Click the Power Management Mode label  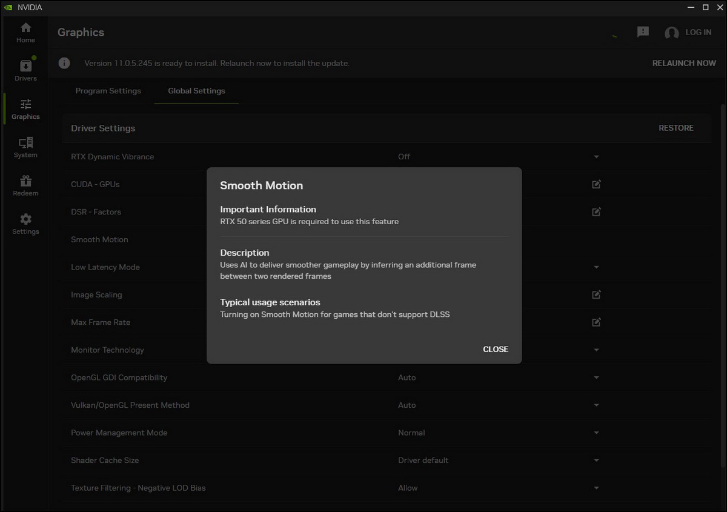[119, 433]
